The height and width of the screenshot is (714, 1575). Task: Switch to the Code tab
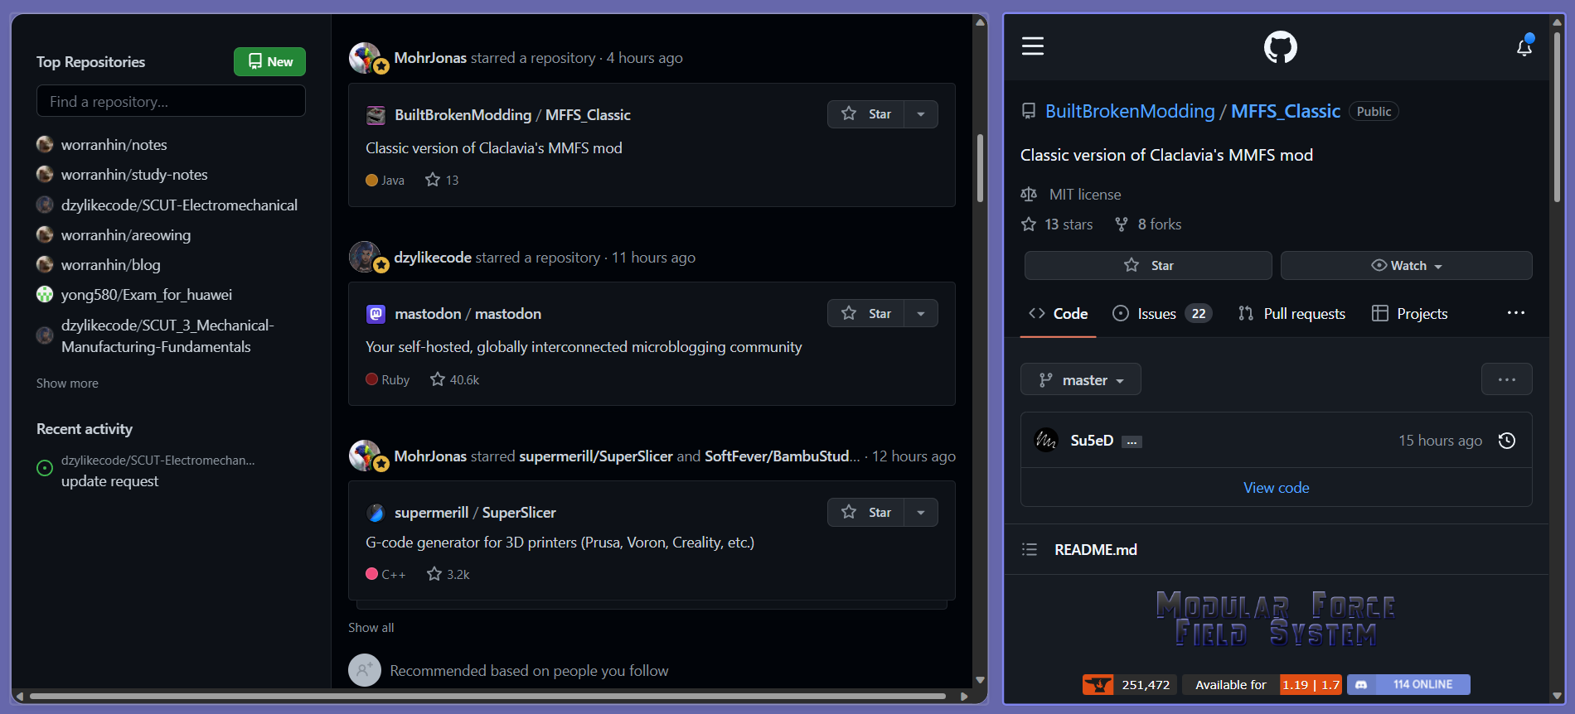[1059, 314]
